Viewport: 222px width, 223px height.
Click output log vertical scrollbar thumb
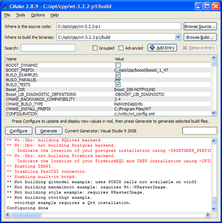[x=214, y=201]
